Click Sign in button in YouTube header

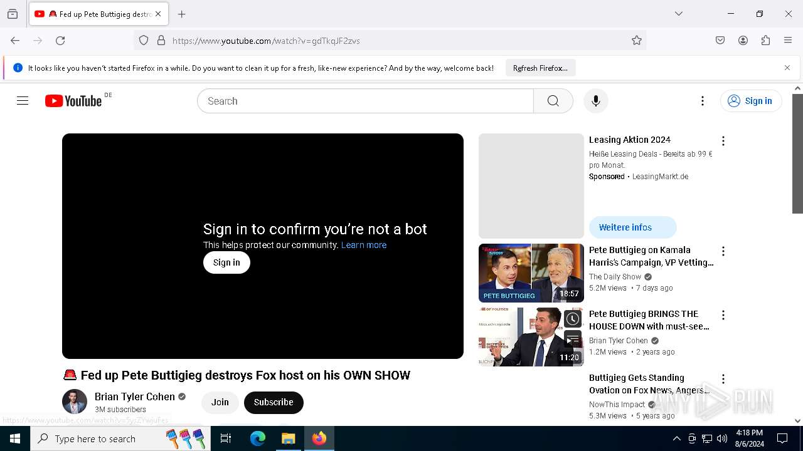coord(751,101)
